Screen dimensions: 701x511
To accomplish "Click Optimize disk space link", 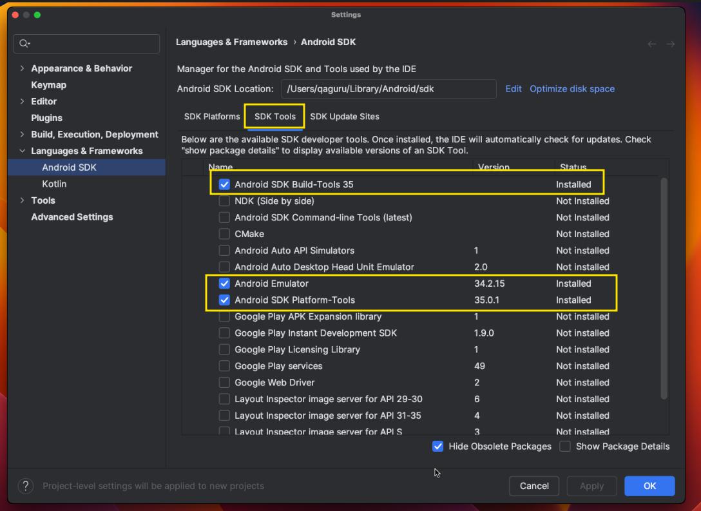I will point(571,88).
